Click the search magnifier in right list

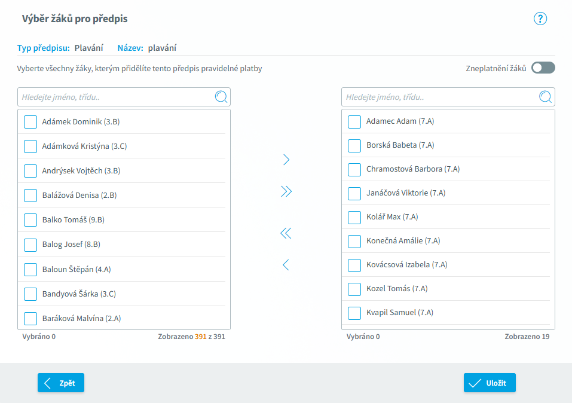[545, 97]
